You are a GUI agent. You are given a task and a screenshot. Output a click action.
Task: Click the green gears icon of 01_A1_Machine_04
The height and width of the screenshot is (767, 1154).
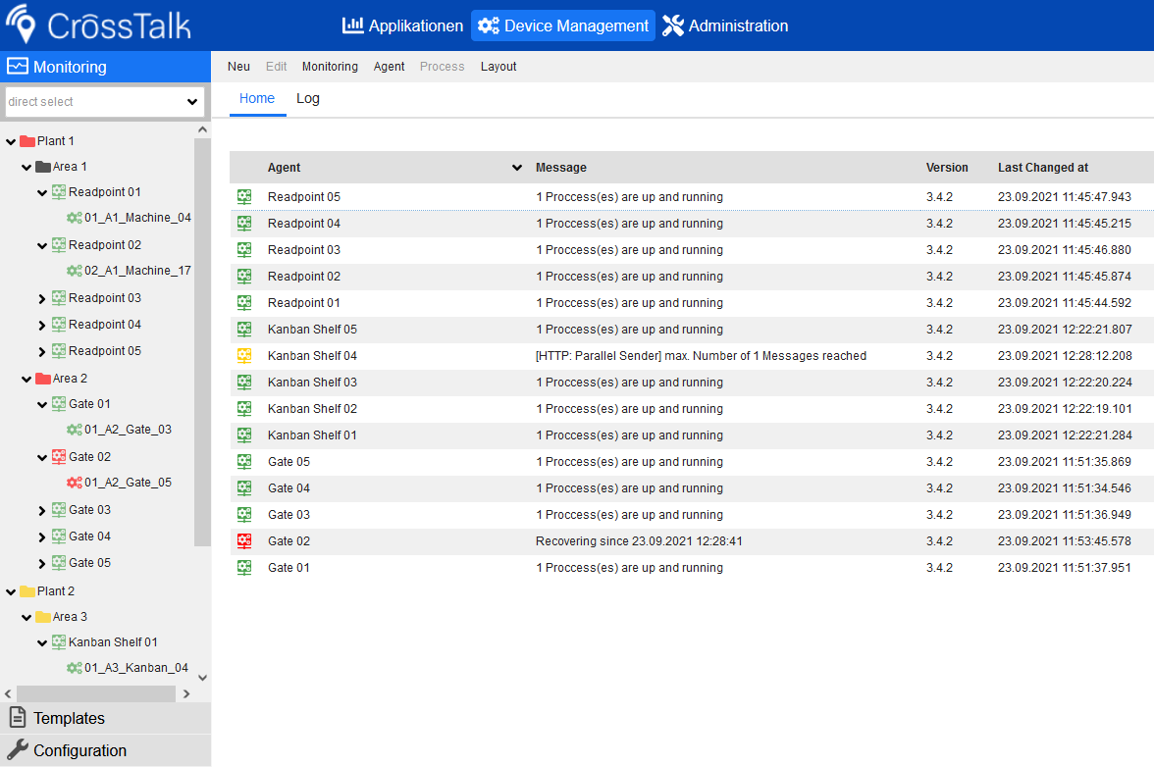(75, 218)
